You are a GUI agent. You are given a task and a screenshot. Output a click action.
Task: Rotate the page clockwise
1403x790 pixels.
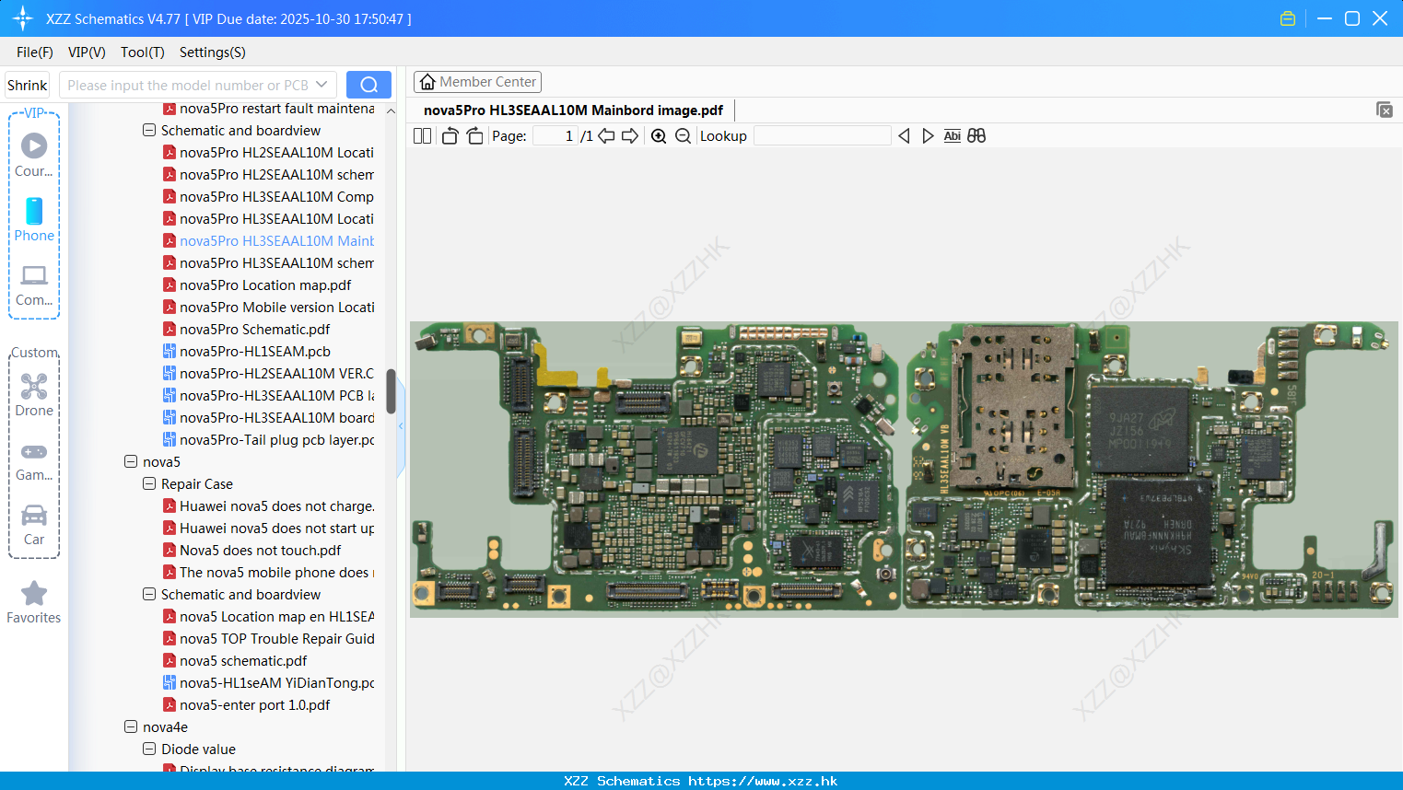point(474,136)
